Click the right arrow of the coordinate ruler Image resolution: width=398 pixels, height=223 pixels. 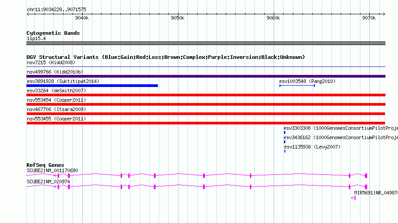click(384, 14)
